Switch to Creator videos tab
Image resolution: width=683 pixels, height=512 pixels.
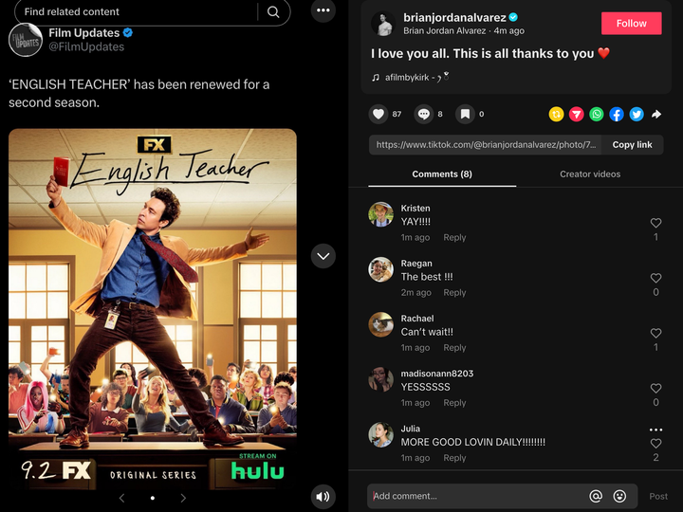(590, 174)
